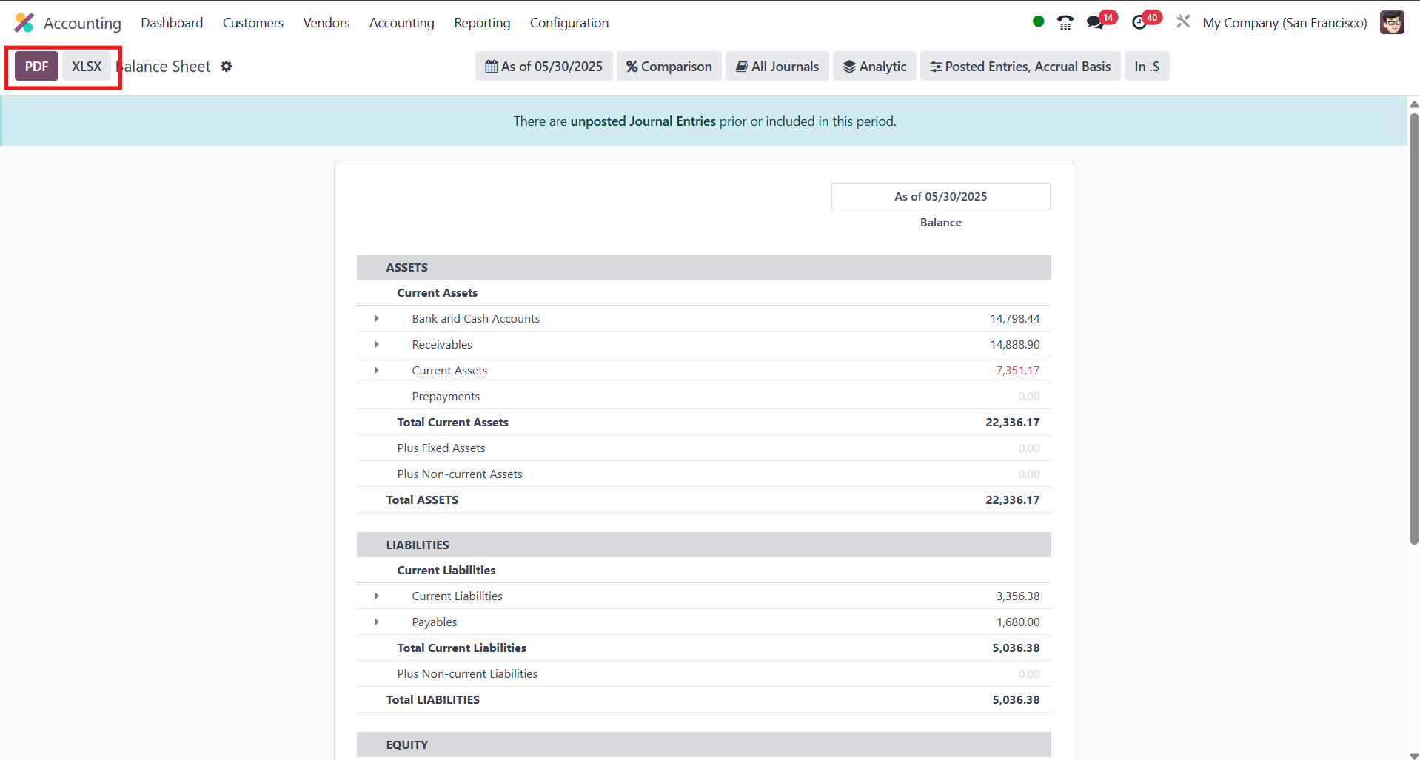Click the gear icon next to Balance Sheet
This screenshot has width=1420, height=760.
point(227,66)
